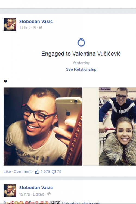Click the globe privacy icon on first post
136x204 pixels.
coord(41,27)
